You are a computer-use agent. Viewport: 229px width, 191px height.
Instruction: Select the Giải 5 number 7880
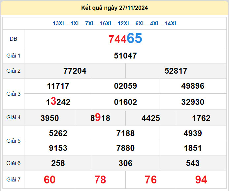(125, 148)
